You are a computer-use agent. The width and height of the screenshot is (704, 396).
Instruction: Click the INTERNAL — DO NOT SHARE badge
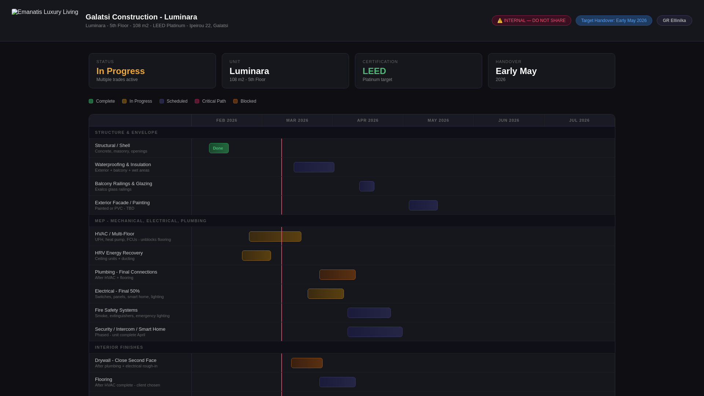[531, 21]
